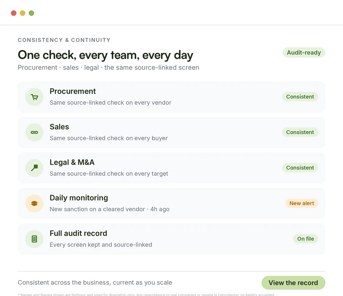This screenshot has width=343, height=296.
Task: Click the 'One check, every team, every day' heading
Action: pyautogui.click(x=106, y=55)
